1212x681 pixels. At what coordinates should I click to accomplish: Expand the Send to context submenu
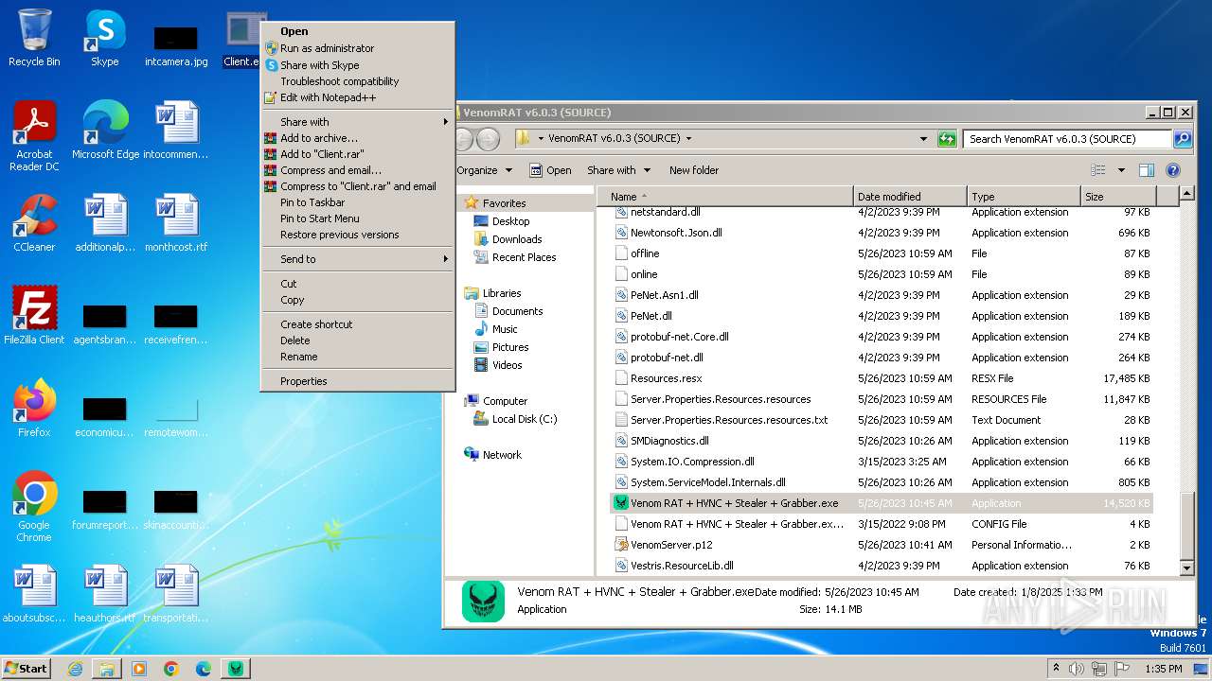click(358, 259)
